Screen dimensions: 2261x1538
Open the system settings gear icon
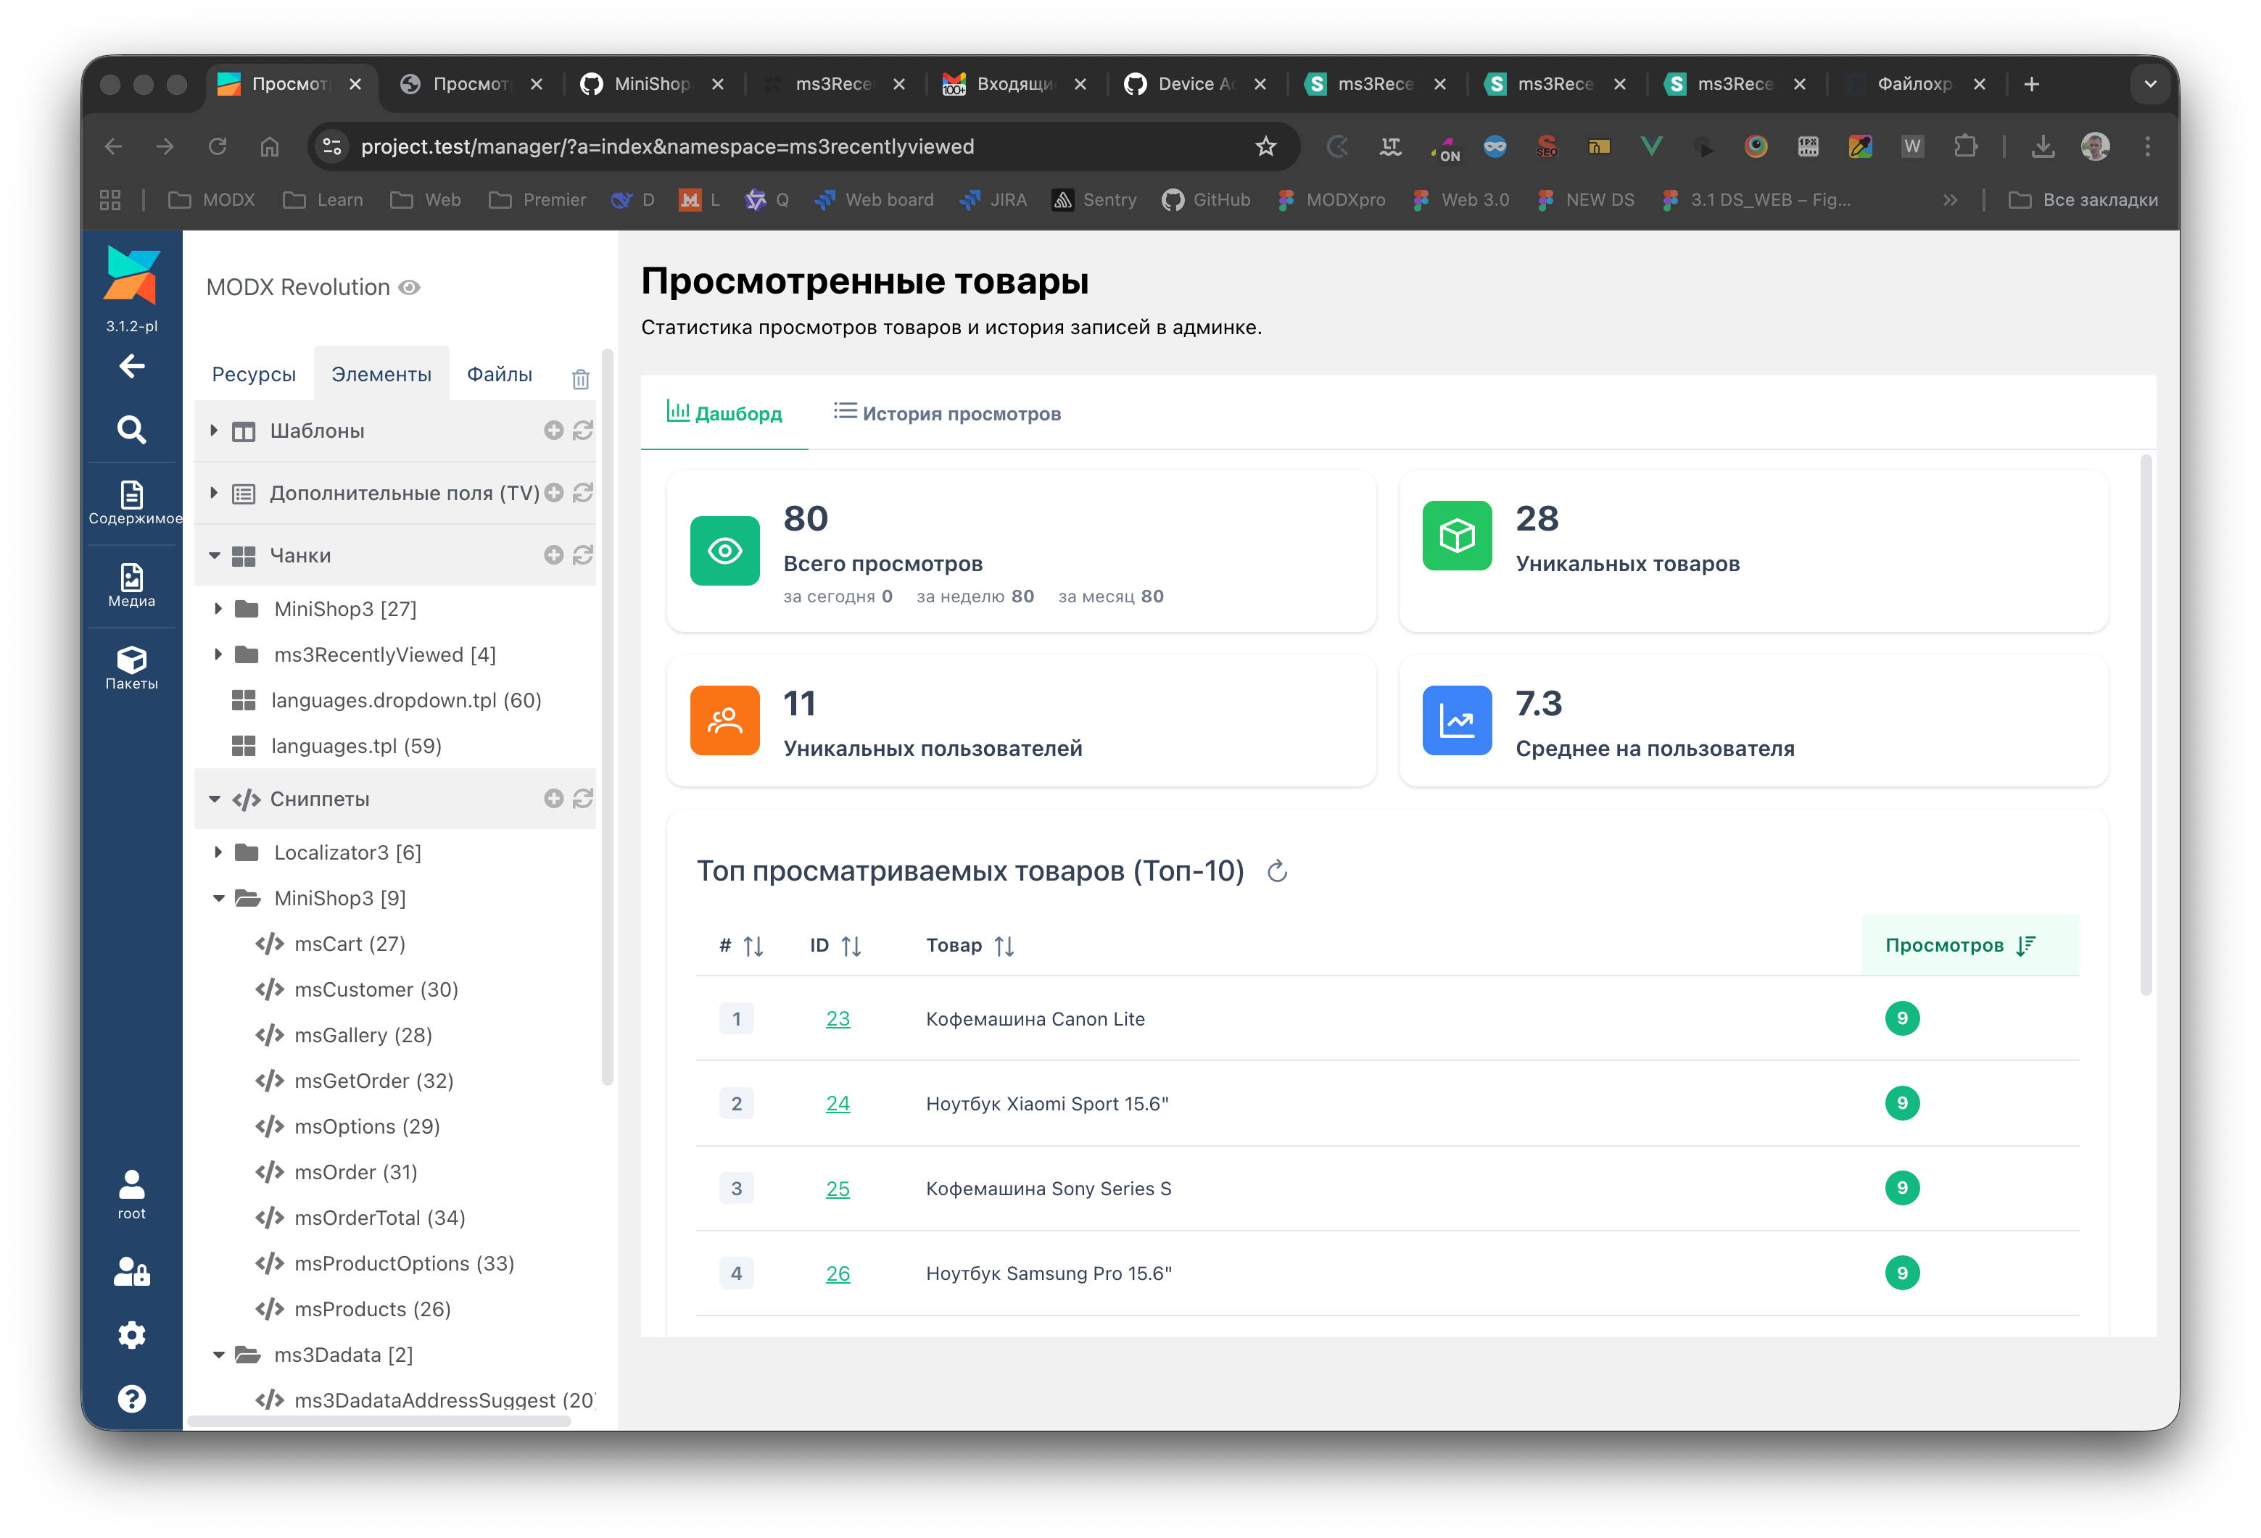pos(131,1335)
